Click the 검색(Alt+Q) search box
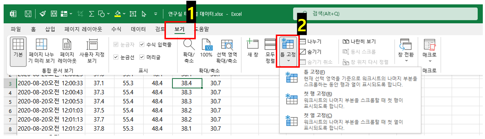This screenshot has width=485, height=139. (x=385, y=14)
